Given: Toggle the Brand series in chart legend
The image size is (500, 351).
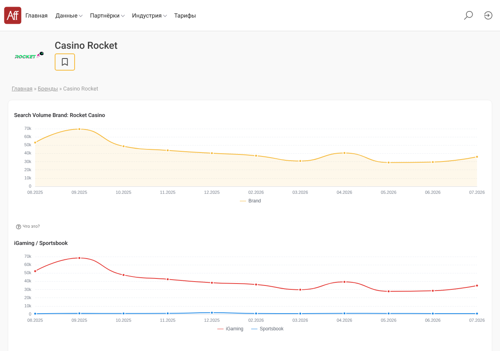Looking at the screenshot, I should tap(250, 201).
